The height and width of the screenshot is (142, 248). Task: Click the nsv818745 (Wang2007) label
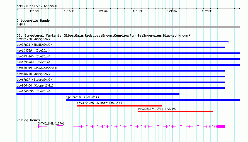point(33,74)
